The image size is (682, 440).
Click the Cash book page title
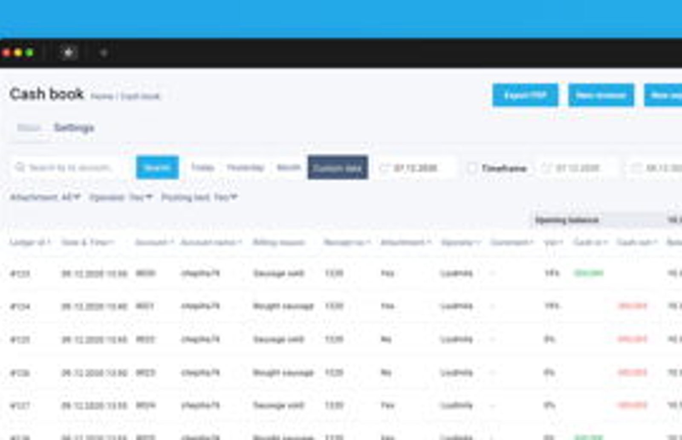(x=47, y=94)
